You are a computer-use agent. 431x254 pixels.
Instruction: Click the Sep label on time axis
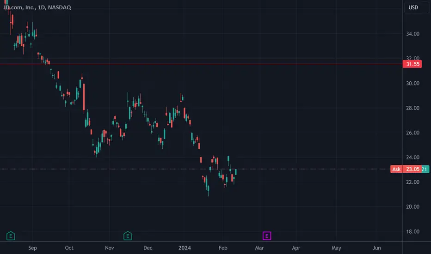[32, 248]
